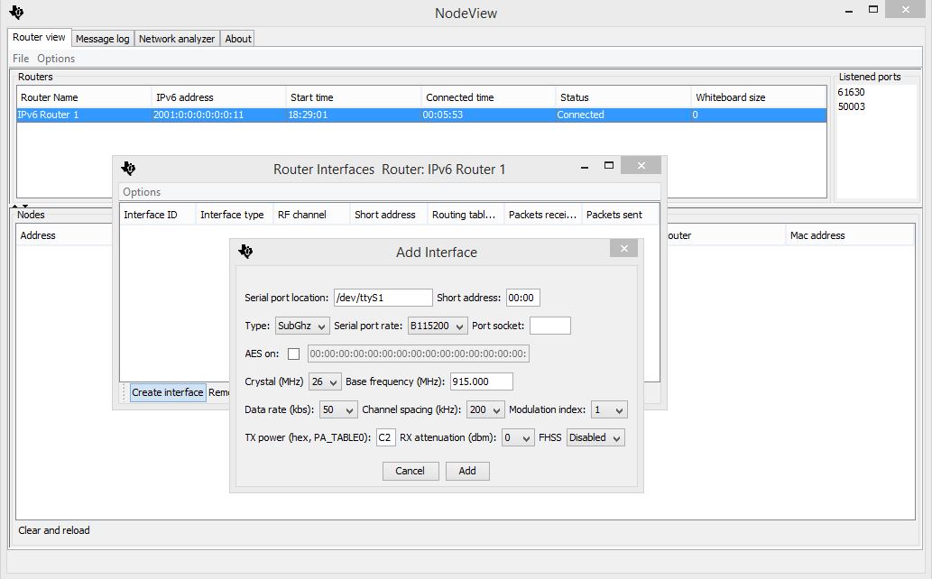This screenshot has height=579, width=932.
Task: Open the File menu in NodeView
Action: point(21,59)
